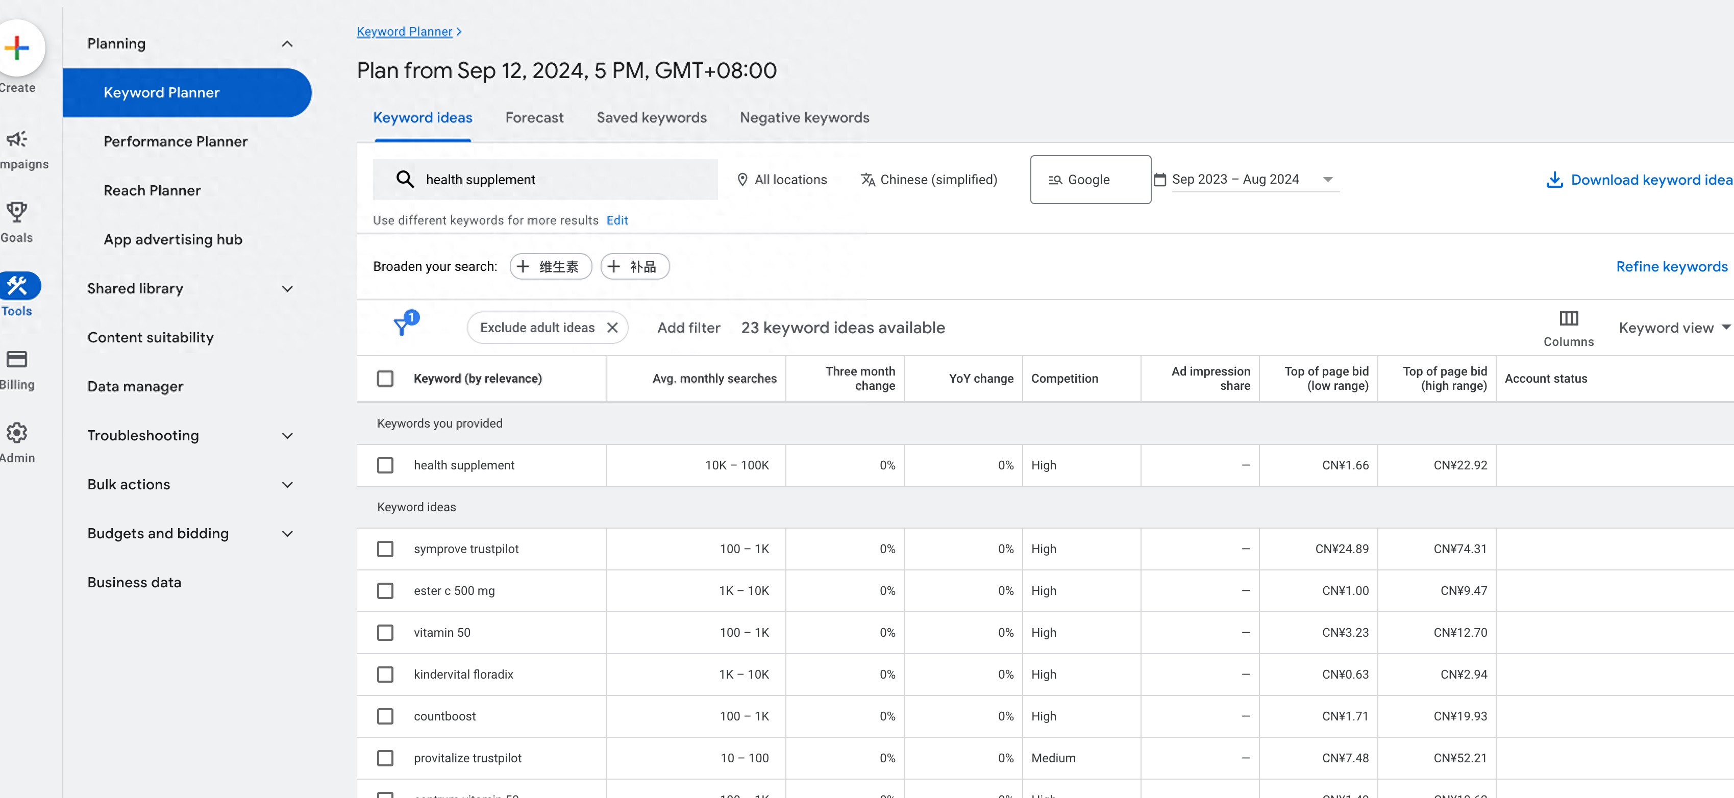1734x798 pixels.
Task: Click the location pin icon
Action: (742, 180)
